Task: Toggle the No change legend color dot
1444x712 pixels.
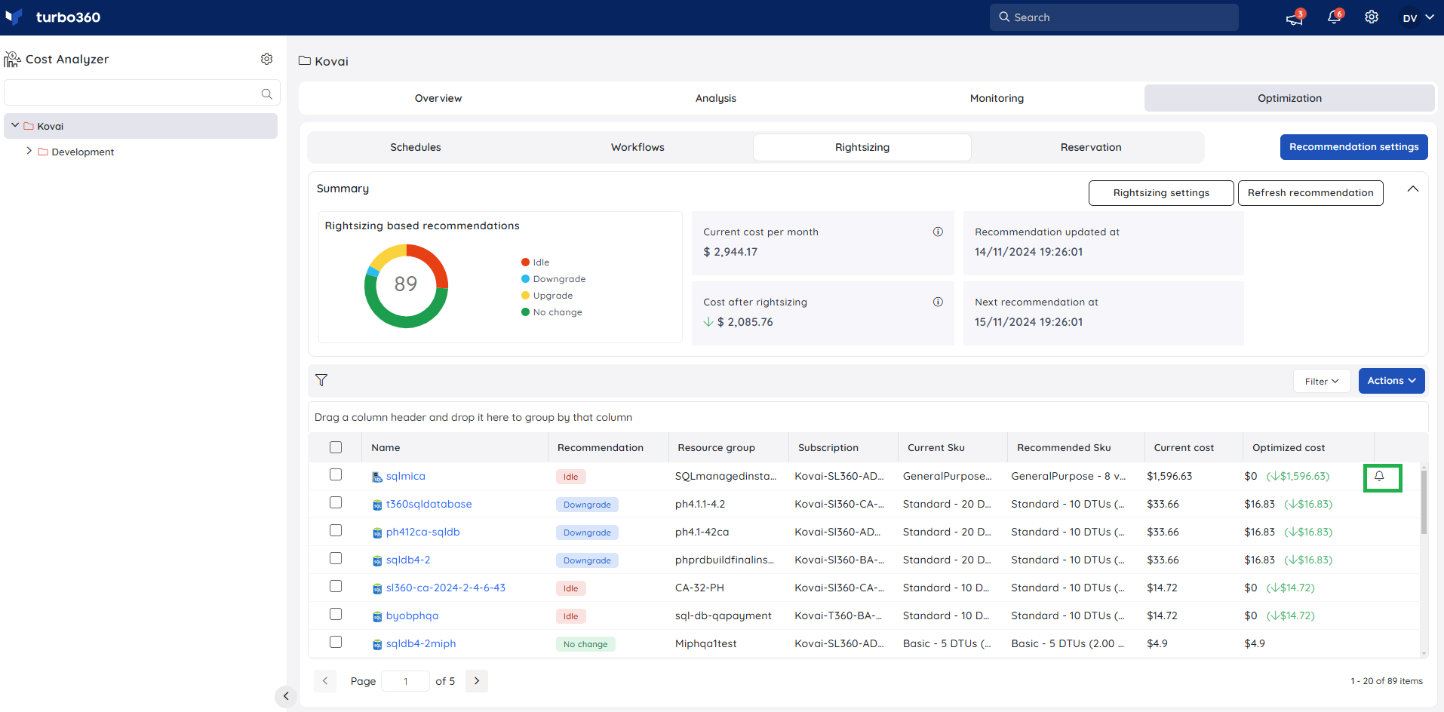Action: [x=525, y=312]
